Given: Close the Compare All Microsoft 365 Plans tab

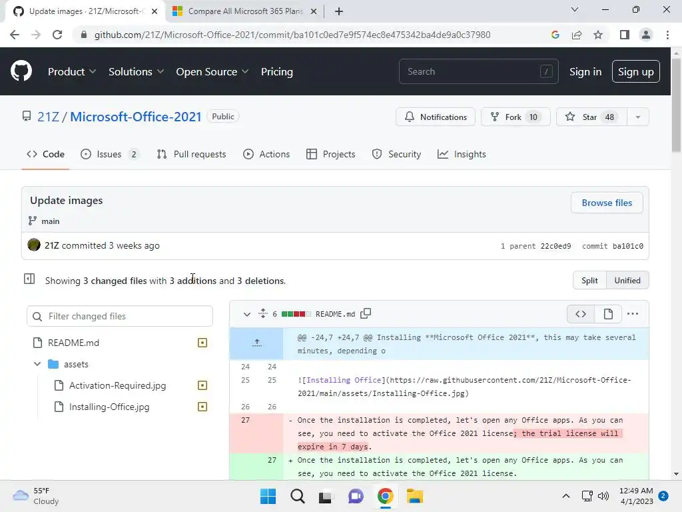Looking at the screenshot, I should click(x=314, y=11).
